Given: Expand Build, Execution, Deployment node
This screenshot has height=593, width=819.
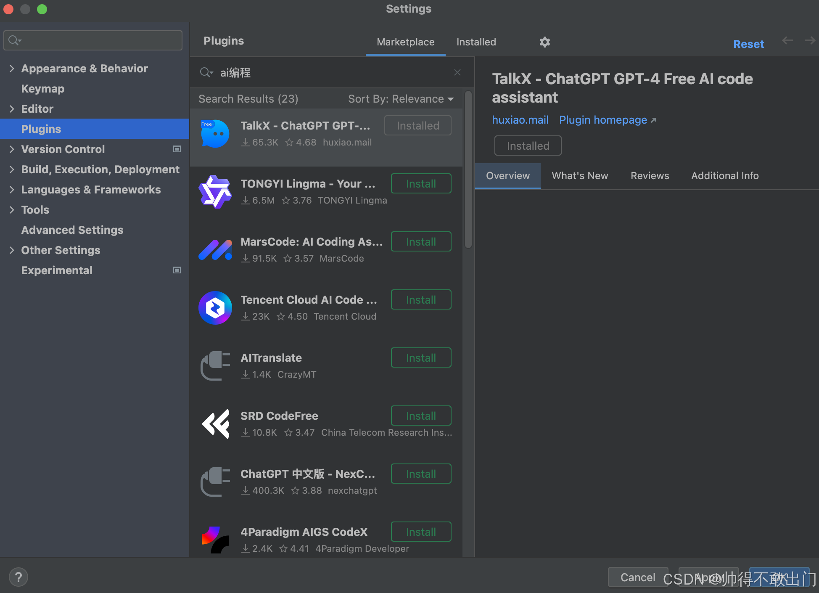Looking at the screenshot, I should [x=12, y=169].
